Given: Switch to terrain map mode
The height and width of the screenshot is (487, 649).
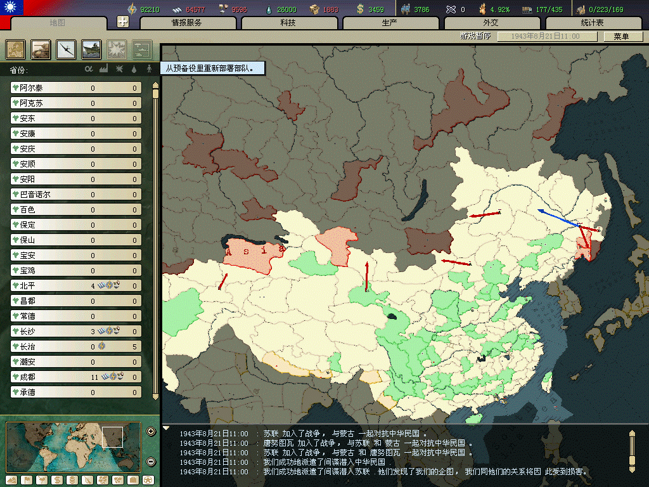Looking at the screenshot, I should click(x=12, y=479).
